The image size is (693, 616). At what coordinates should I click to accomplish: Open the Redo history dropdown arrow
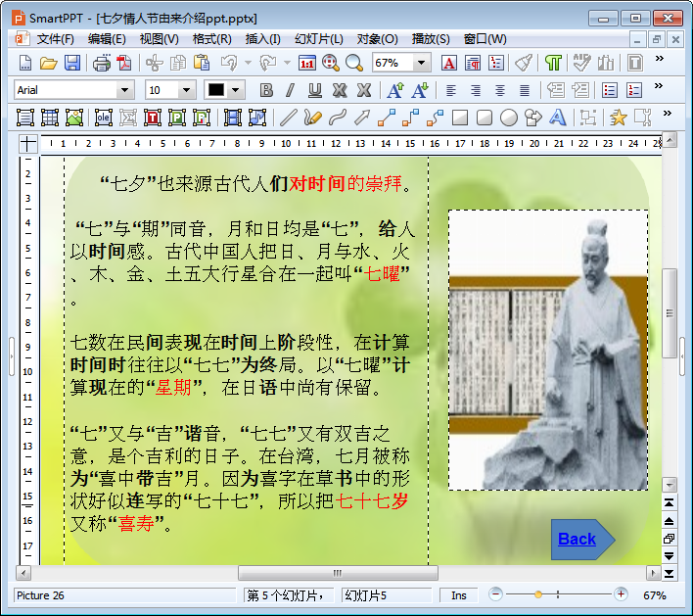point(287,64)
